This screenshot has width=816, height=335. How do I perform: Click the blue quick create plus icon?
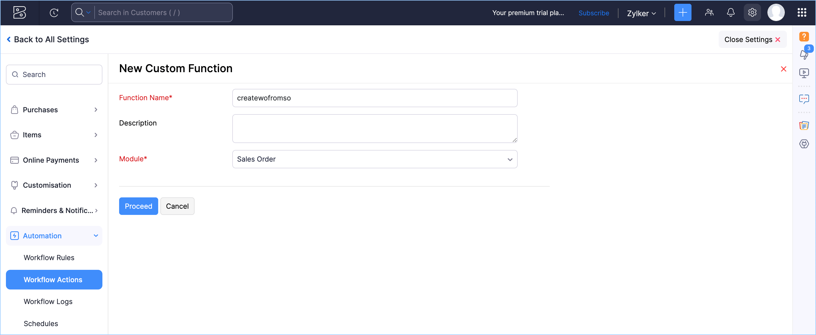tap(682, 13)
